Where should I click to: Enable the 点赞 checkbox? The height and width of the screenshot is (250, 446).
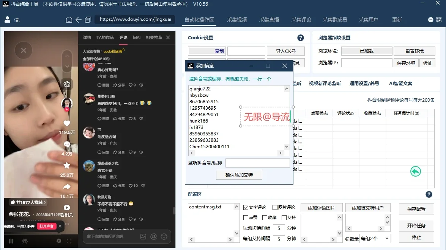tap(246, 218)
